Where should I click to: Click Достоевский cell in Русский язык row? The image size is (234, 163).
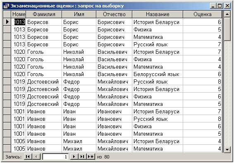click(44, 81)
